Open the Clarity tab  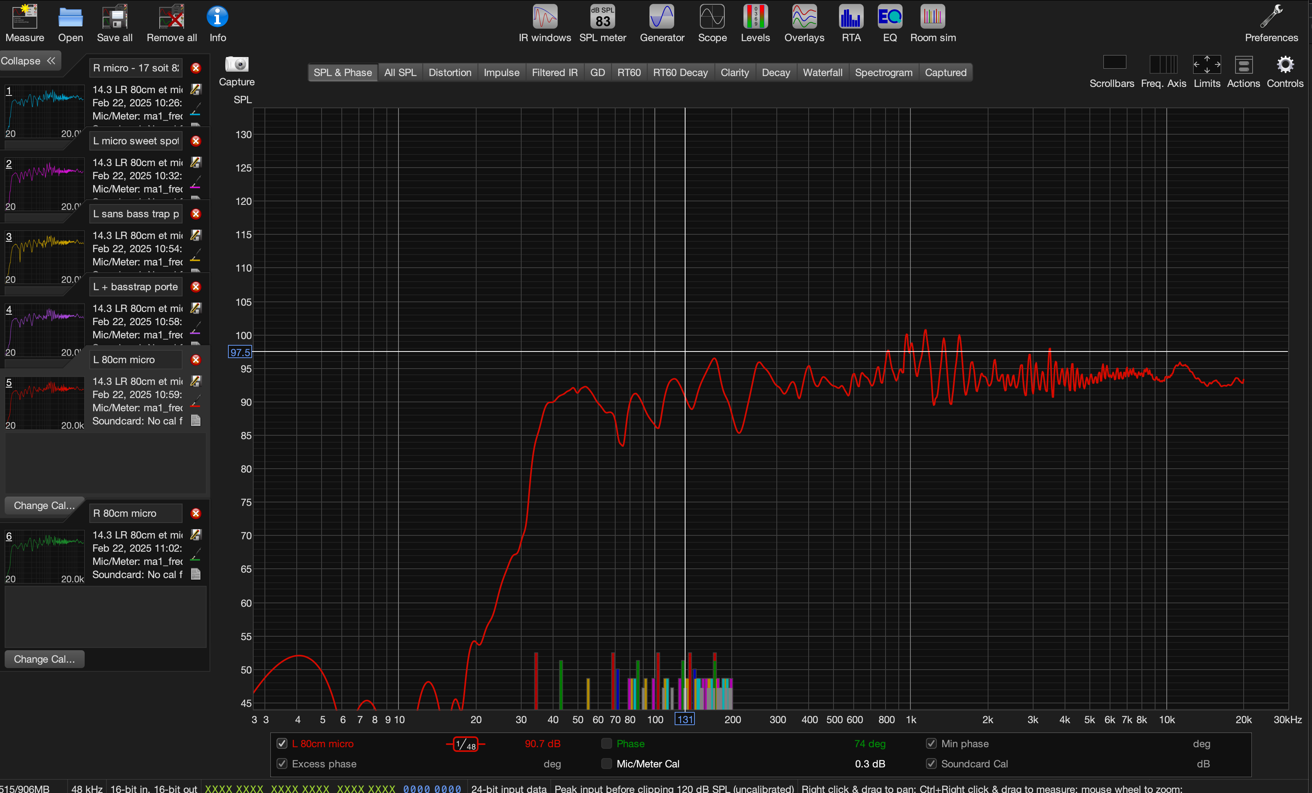(x=734, y=72)
